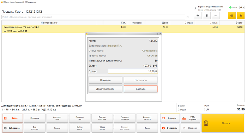Clear the search field with the X
The width and height of the screenshot is (247, 134).
[187, 17]
